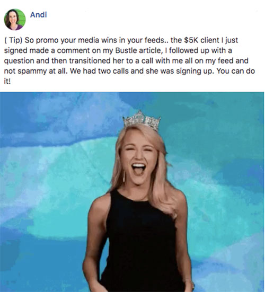Click the laughing woman's face in the GIF
Image resolution: width=265 pixels, height=292 pixels.
[139, 158]
